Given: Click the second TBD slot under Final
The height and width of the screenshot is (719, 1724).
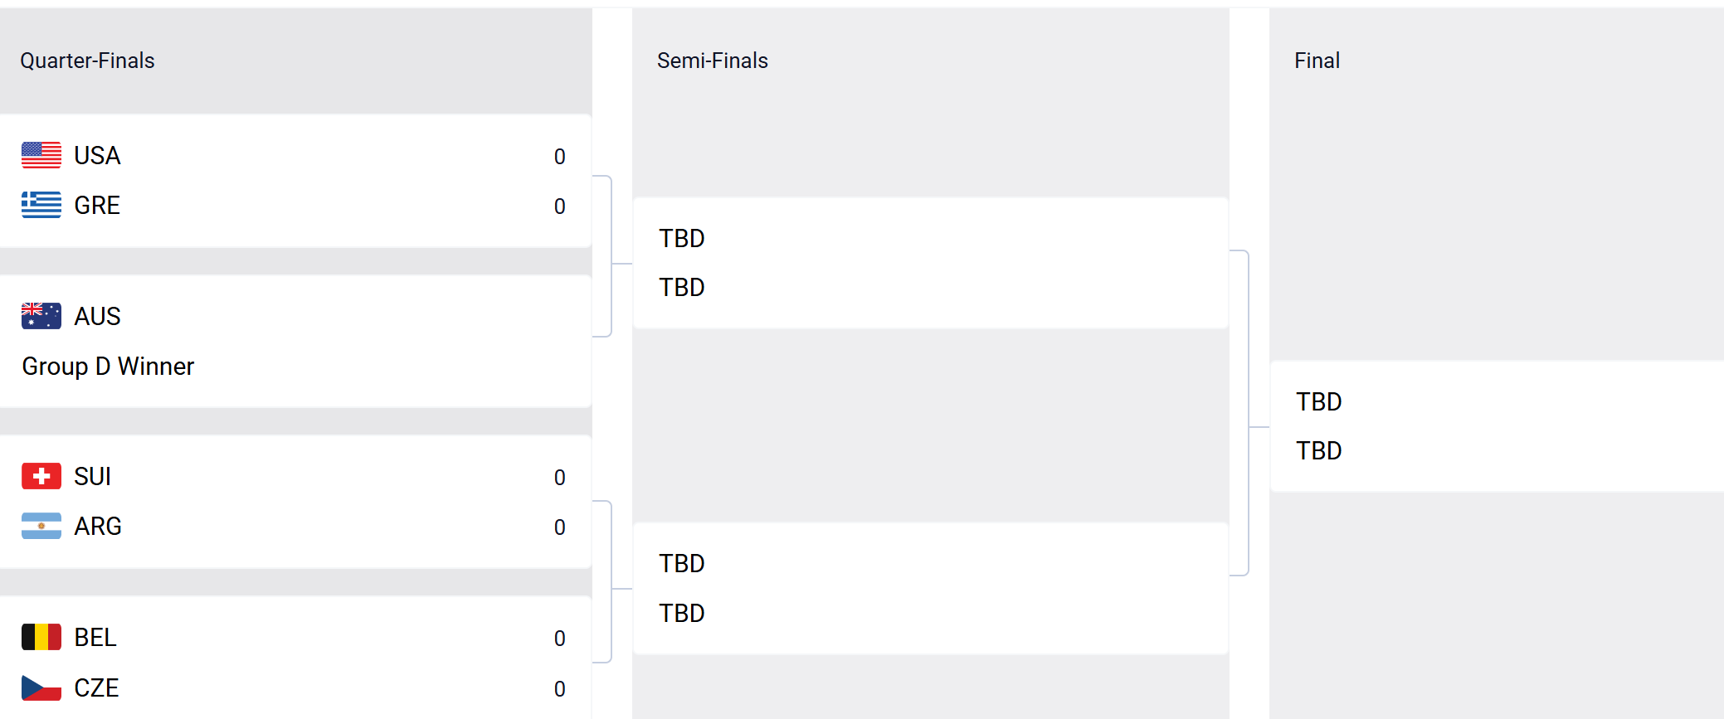Looking at the screenshot, I should pos(1318,450).
